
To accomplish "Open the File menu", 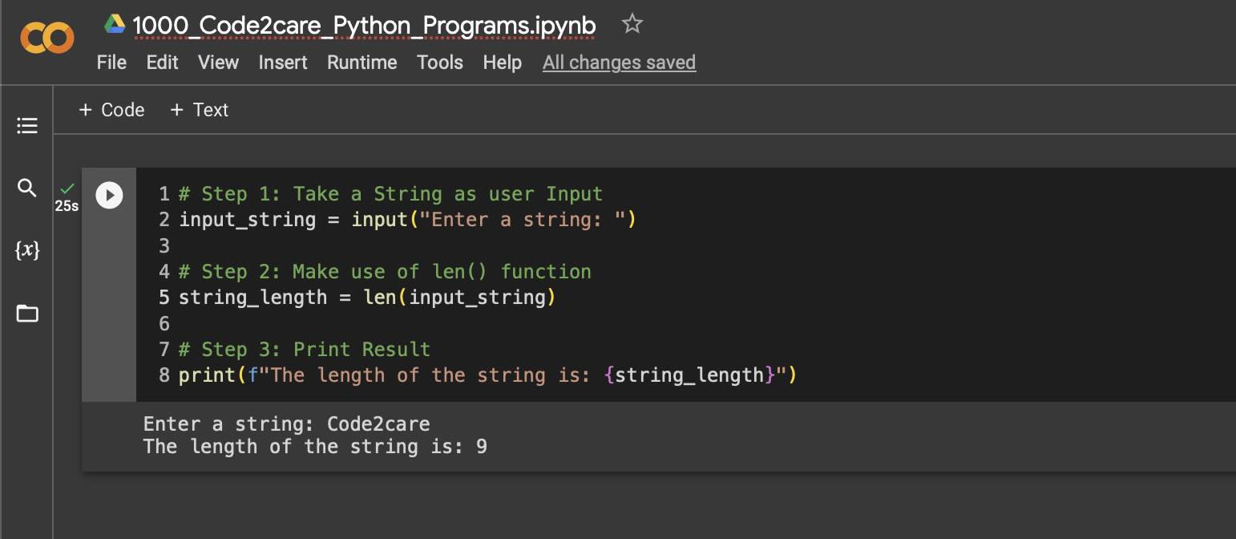I will pyautogui.click(x=111, y=63).
